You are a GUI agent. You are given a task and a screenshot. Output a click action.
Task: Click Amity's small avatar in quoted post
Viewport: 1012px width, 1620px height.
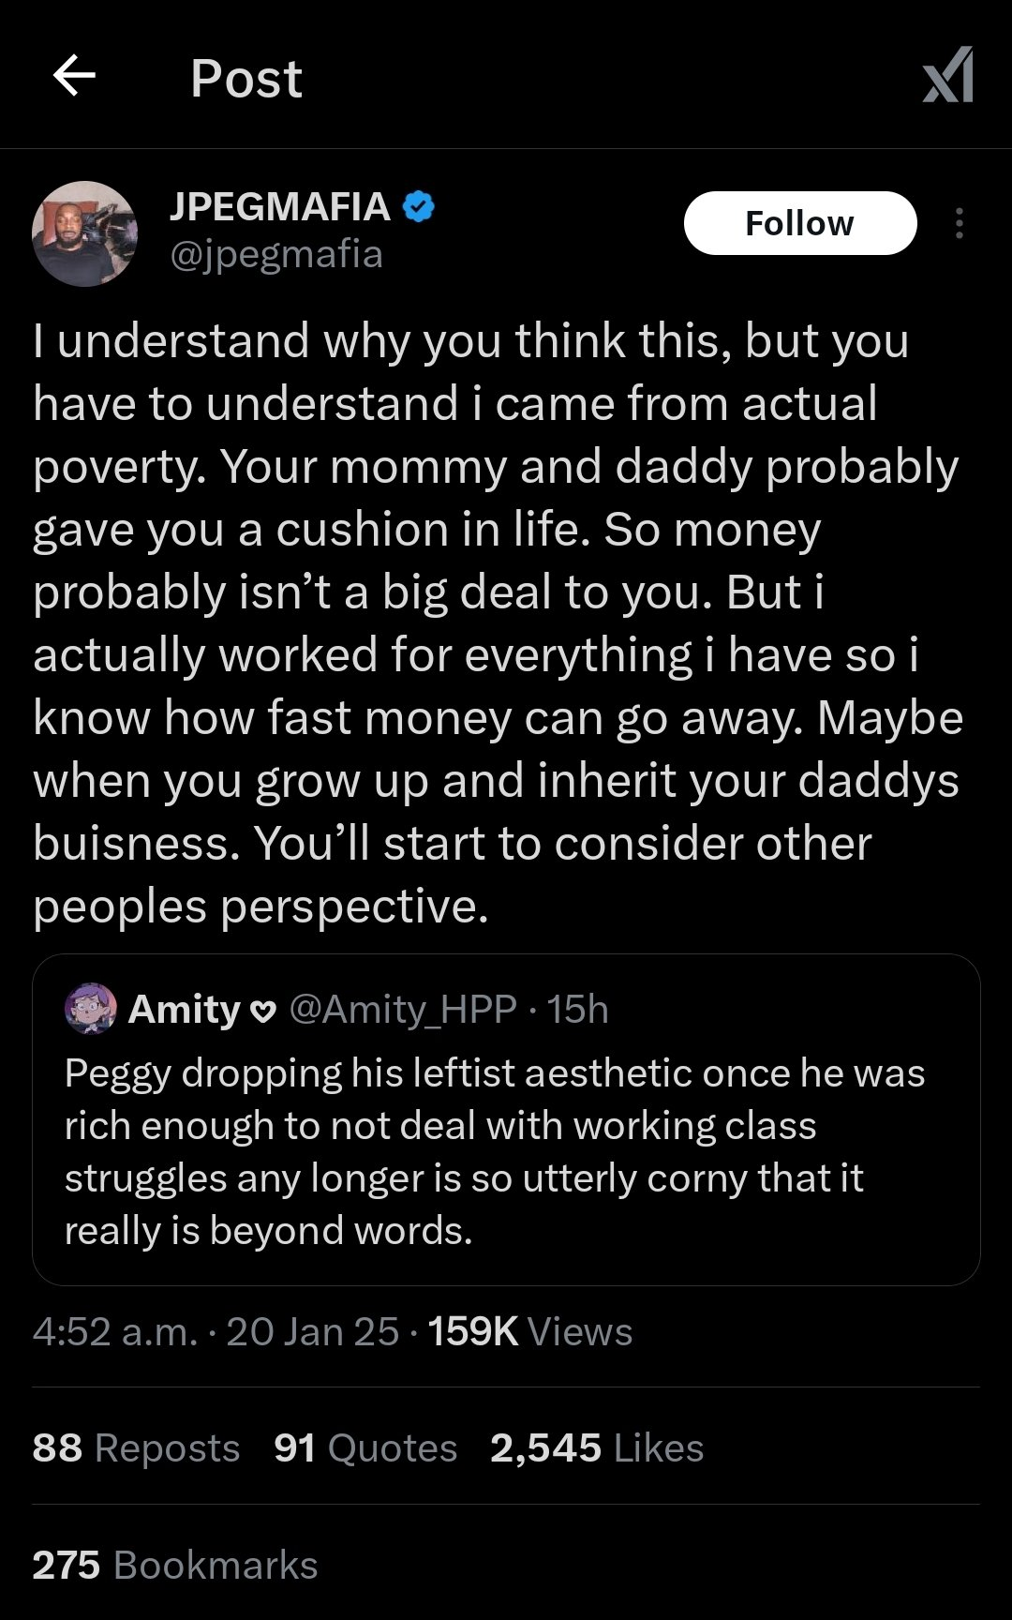pyautogui.click(x=90, y=1009)
